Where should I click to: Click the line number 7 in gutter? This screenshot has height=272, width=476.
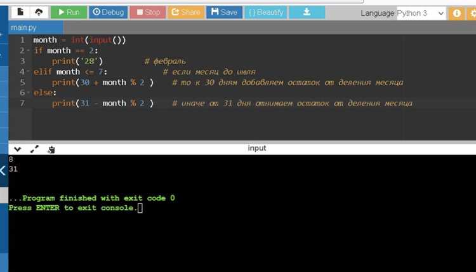click(x=22, y=104)
